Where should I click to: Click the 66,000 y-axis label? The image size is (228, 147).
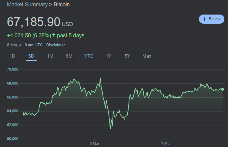coord(13,97)
